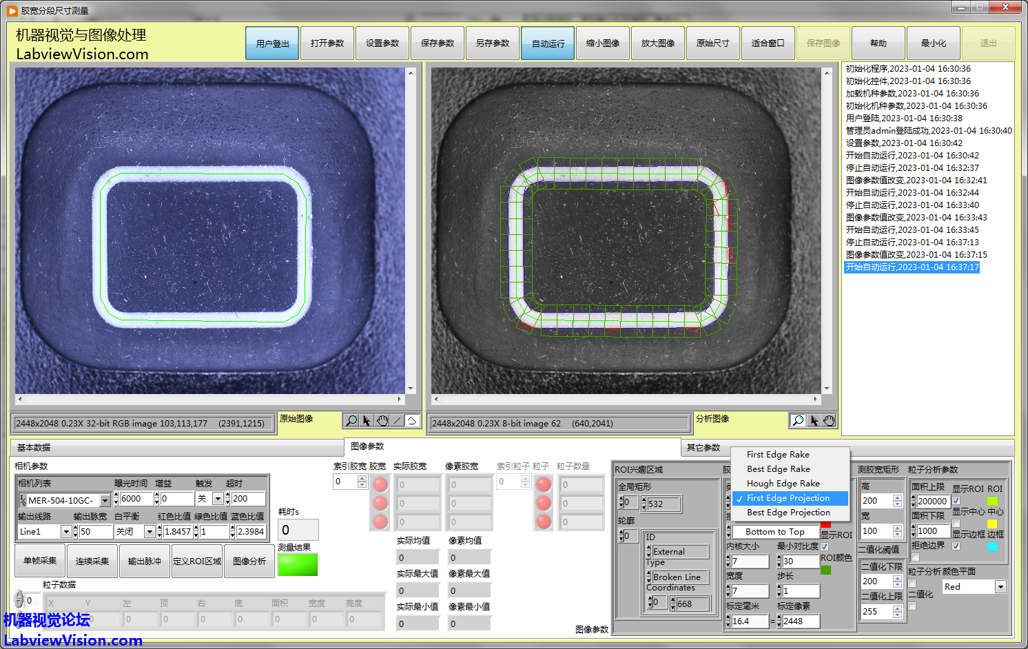Click the cyan 边框 color swatch
Viewport: 1028px width, 649px height.
992,546
